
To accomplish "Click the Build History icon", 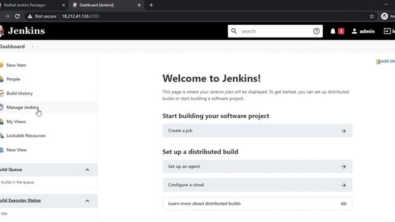I will pyautogui.click(x=1, y=93).
